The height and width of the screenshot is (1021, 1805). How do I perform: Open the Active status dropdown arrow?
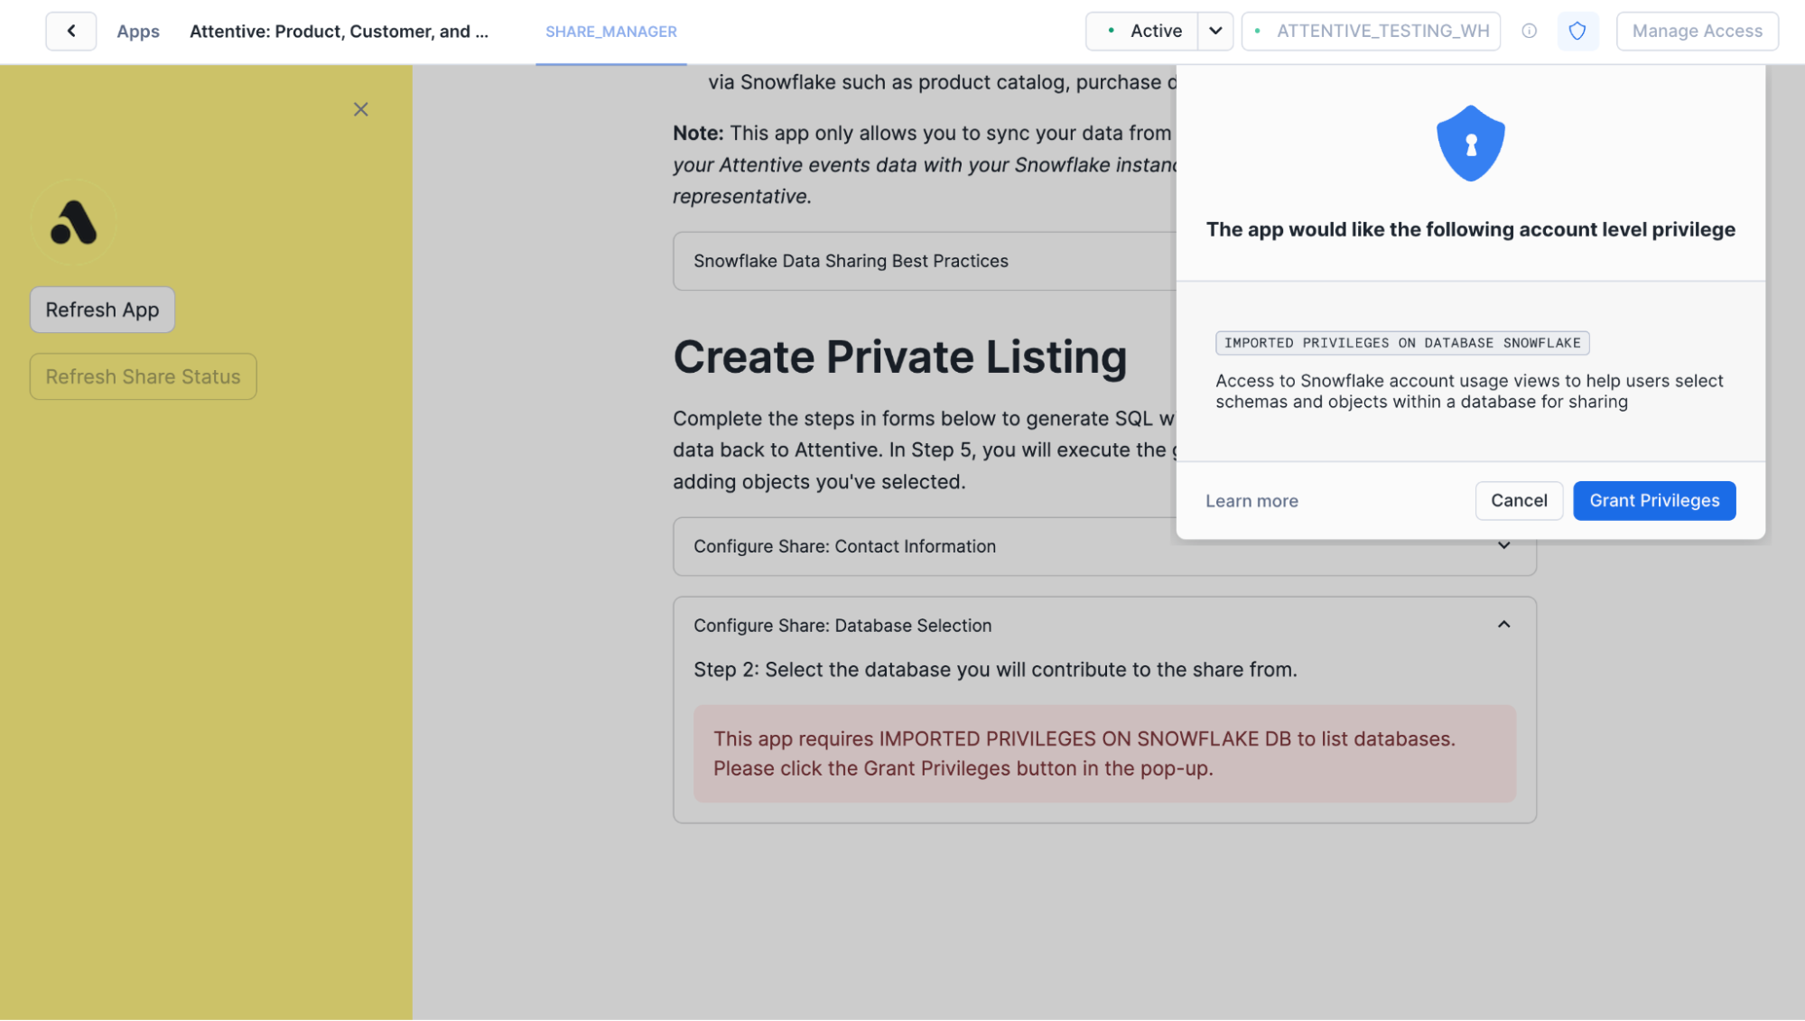tap(1215, 31)
